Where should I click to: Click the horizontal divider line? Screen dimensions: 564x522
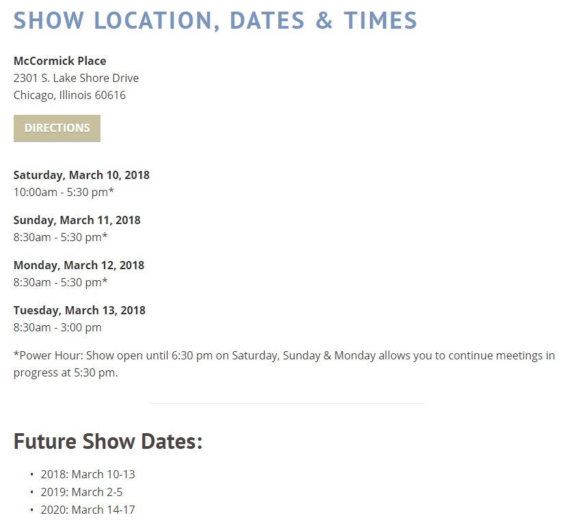pyautogui.click(x=287, y=403)
